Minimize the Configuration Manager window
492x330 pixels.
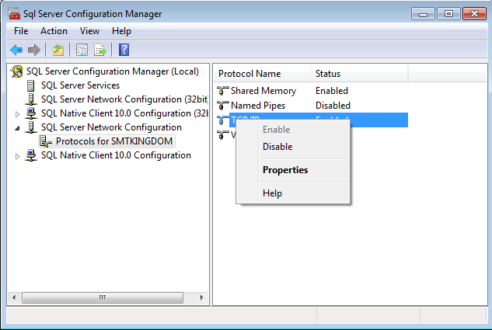423,14
